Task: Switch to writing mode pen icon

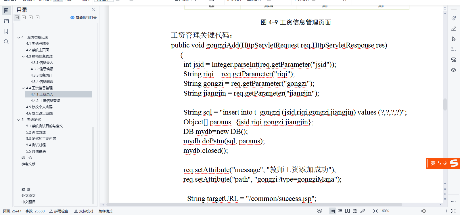Action: (x=363, y=211)
